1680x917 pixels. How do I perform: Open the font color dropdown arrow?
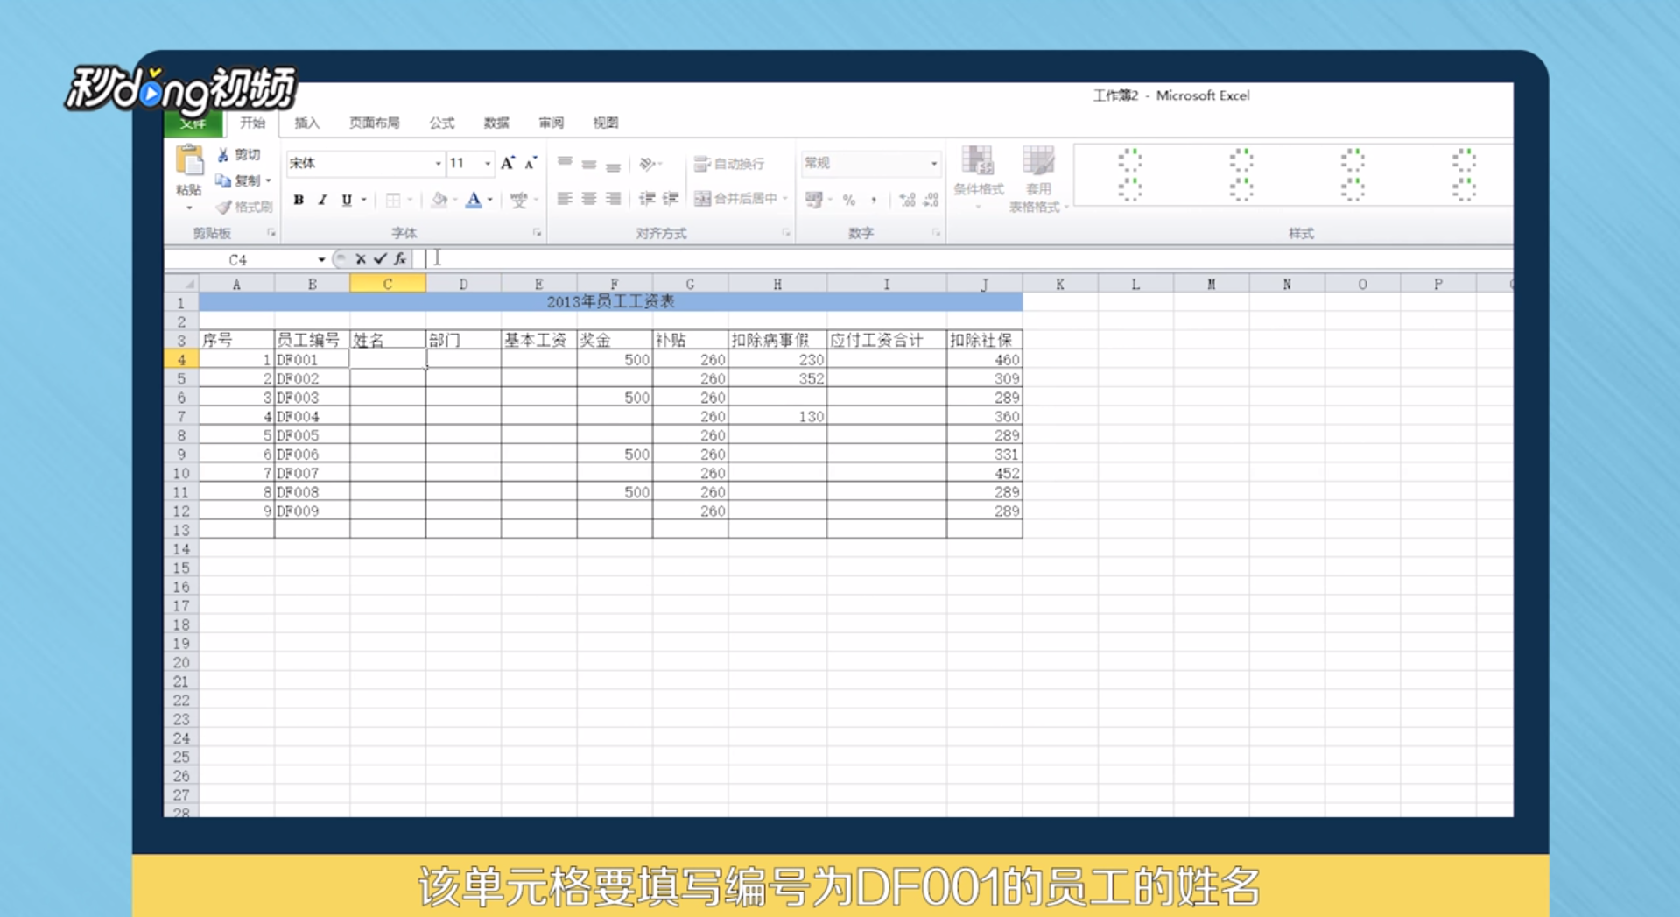(490, 201)
